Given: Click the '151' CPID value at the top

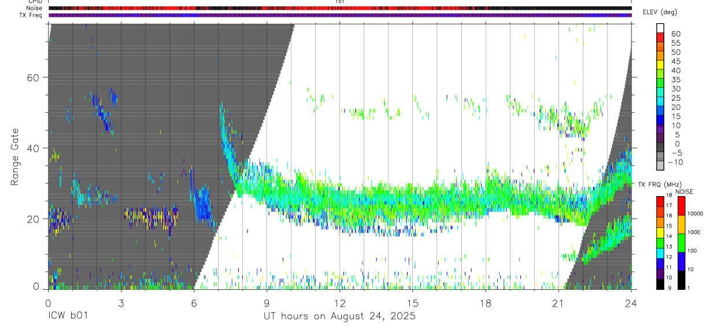Looking at the screenshot, I should pyautogui.click(x=340, y=2).
